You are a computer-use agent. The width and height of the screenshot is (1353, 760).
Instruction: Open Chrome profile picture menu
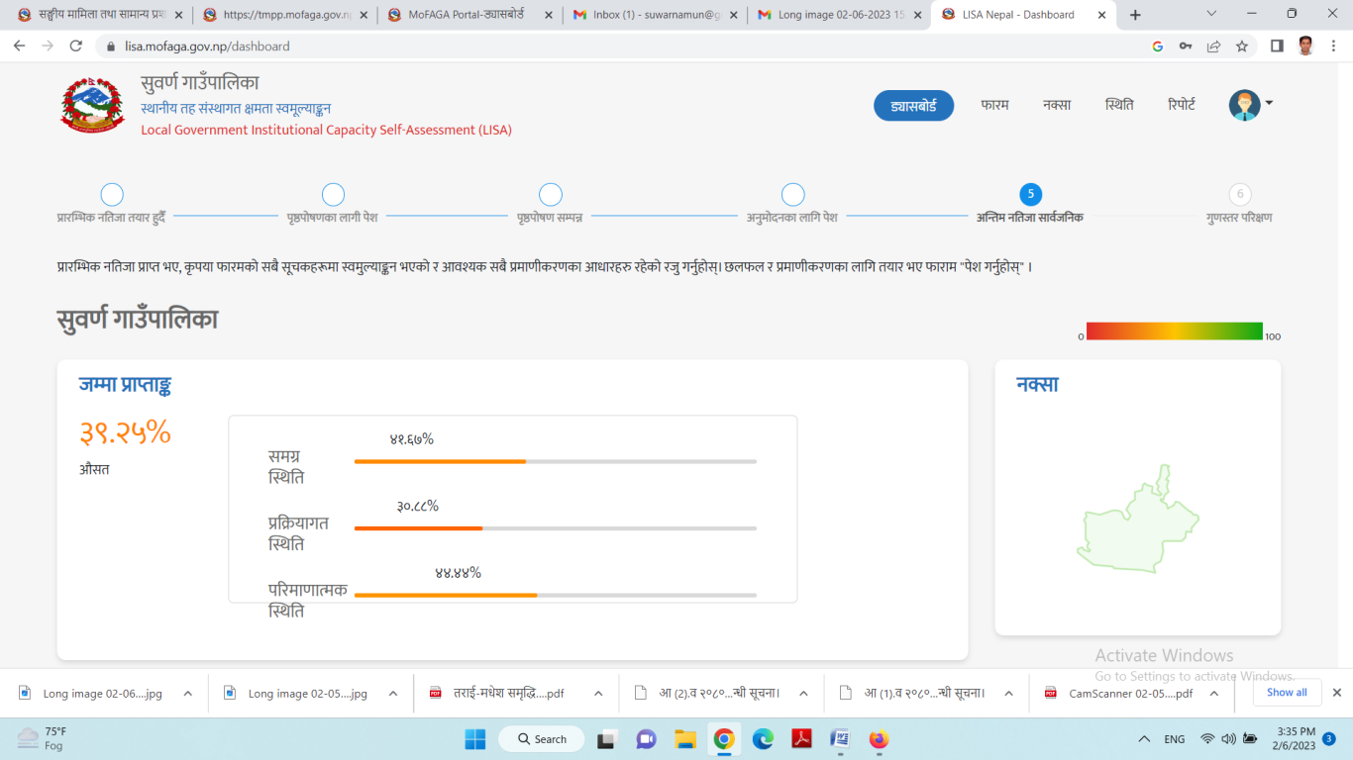coord(1305,46)
